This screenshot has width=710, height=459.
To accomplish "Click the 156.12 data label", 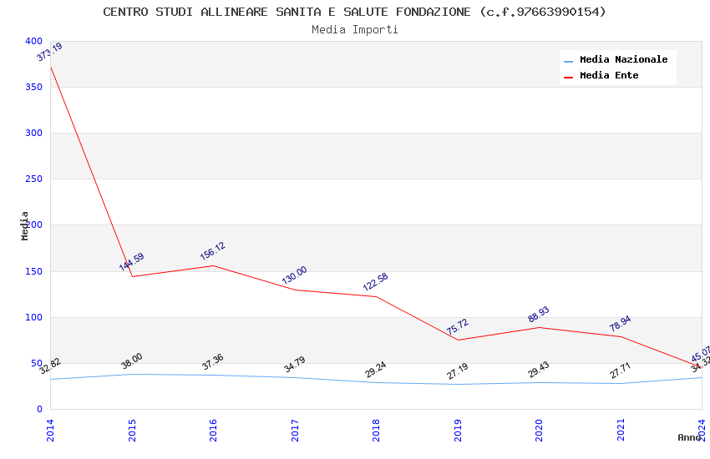I will click(x=213, y=251).
